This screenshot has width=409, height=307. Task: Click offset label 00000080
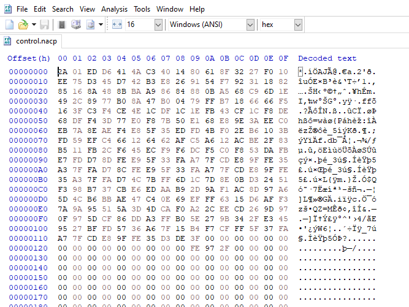(x=28, y=150)
